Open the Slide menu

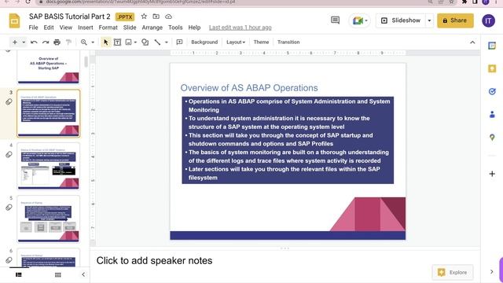point(130,28)
